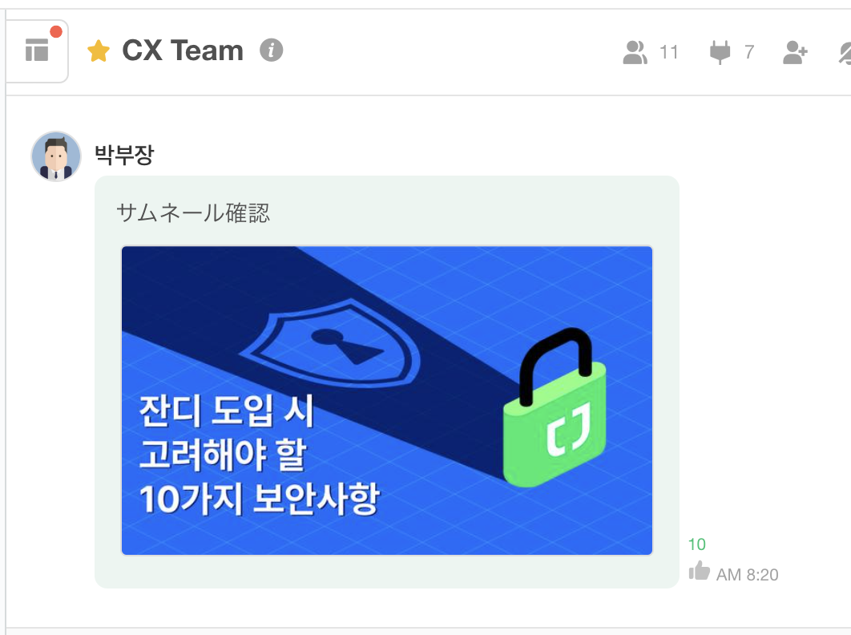851x635 pixels.
Task: View who liked via the green 10
Action: coord(697,544)
